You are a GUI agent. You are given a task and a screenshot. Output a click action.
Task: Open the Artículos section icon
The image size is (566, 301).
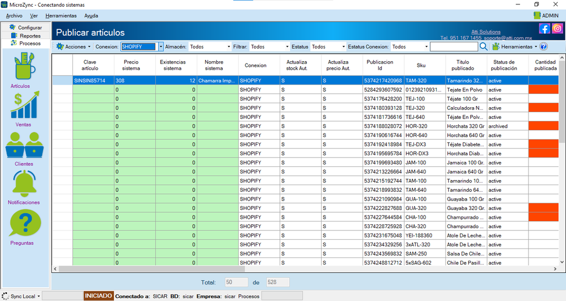coord(24,66)
